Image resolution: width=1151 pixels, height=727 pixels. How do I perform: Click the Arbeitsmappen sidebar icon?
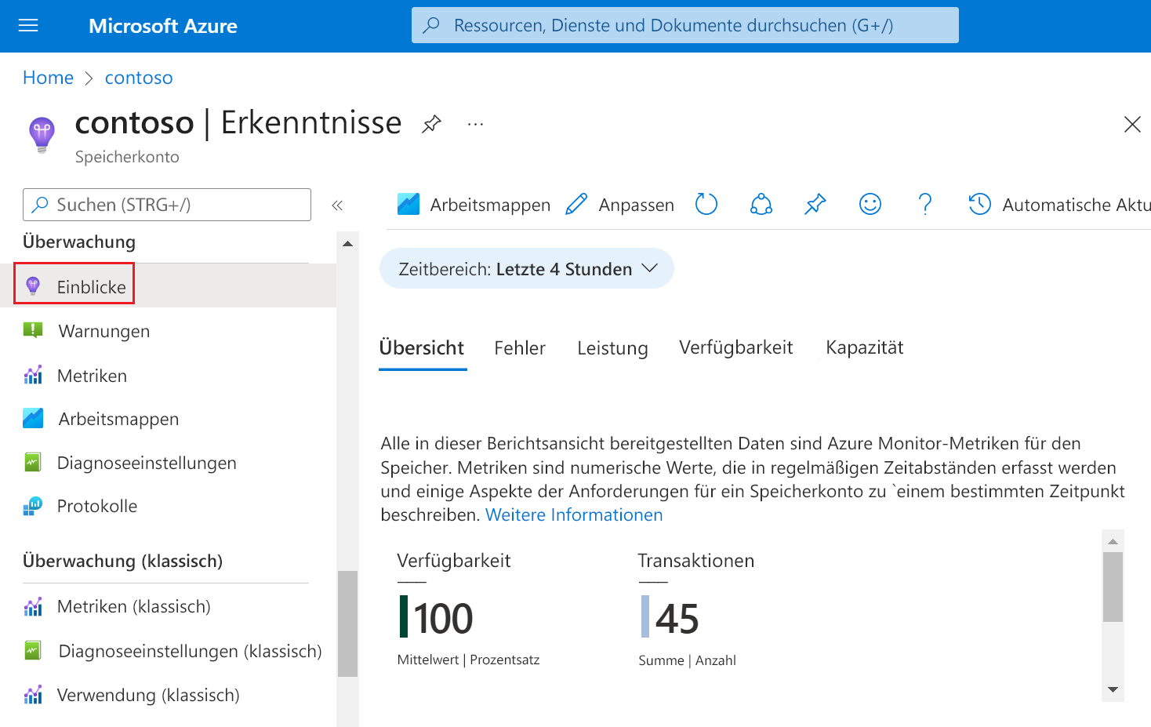(x=33, y=418)
